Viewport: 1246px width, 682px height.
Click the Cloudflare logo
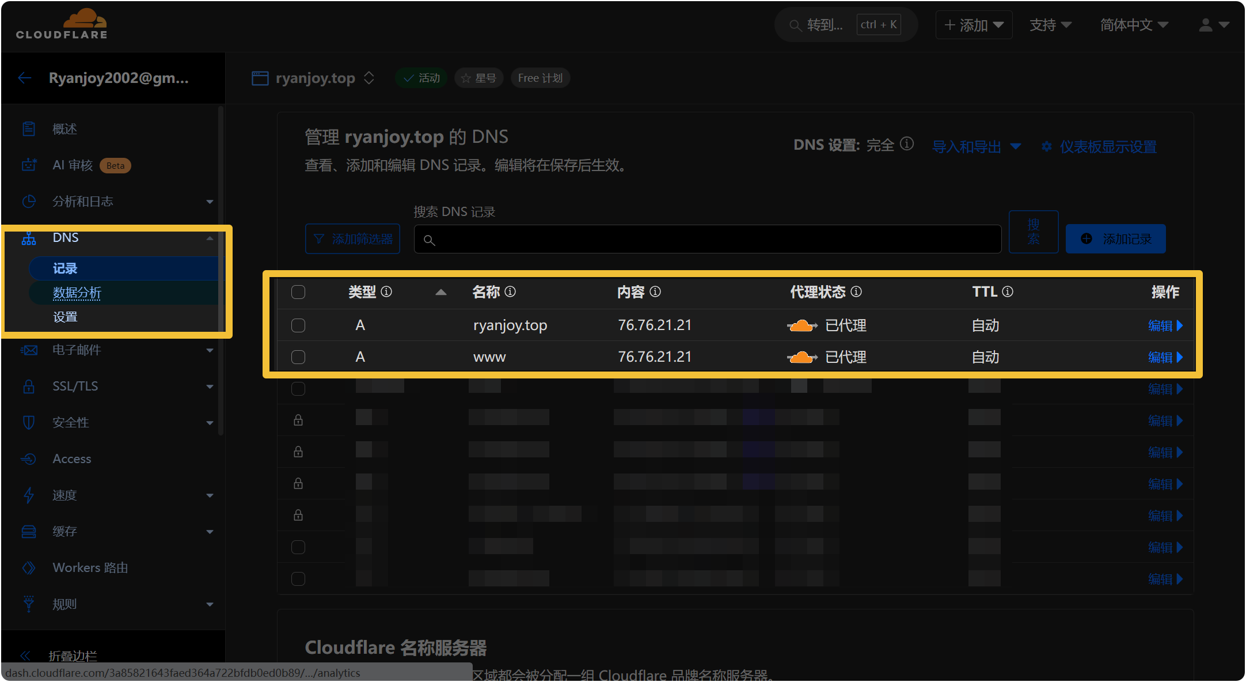click(x=61, y=23)
